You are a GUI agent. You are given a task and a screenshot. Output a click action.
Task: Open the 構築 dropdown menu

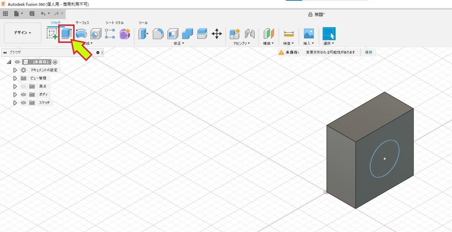point(268,44)
